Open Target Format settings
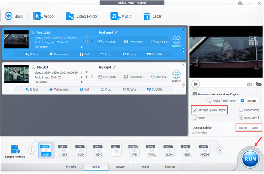 [x=15, y=151]
